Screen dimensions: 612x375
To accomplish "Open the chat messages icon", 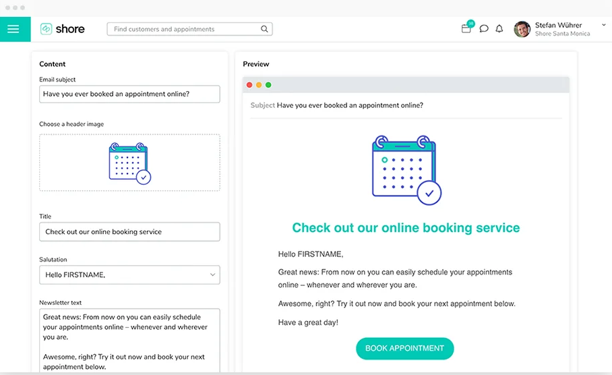I will tap(484, 29).
